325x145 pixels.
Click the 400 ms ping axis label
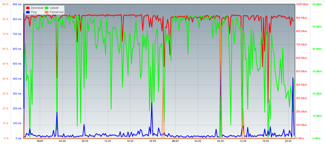point(17,79)
